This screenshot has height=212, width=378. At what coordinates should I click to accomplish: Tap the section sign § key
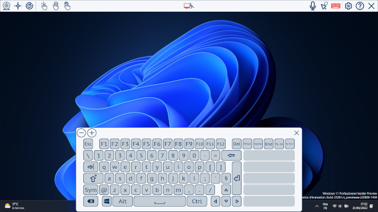tap(226, 178)
